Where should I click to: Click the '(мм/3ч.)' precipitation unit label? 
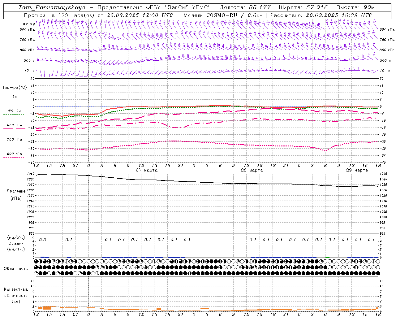(x=16, y=237)
